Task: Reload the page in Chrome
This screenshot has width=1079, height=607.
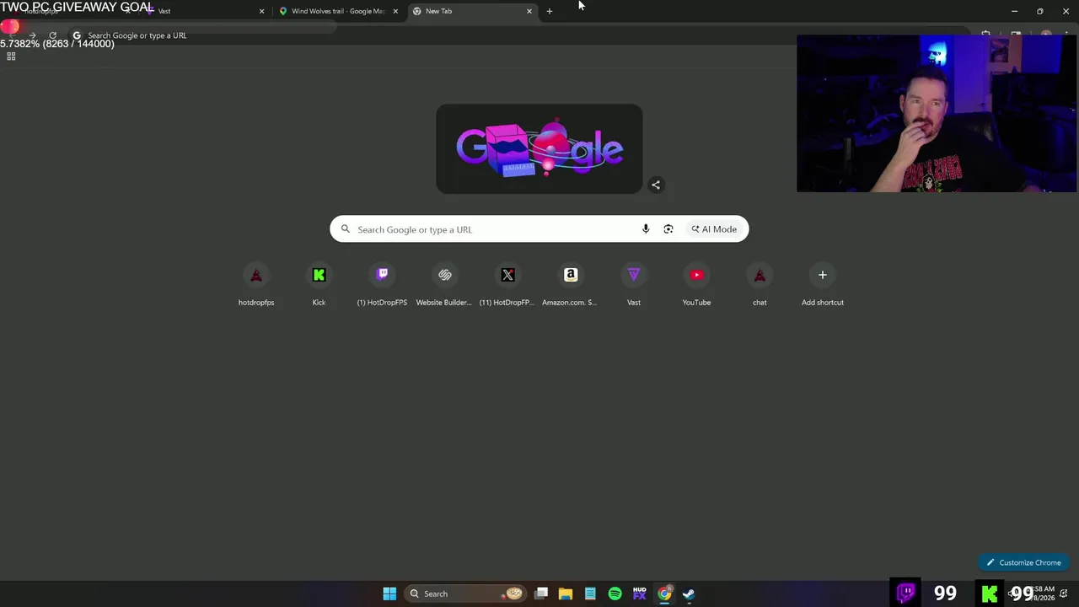Action: [52, 35]
